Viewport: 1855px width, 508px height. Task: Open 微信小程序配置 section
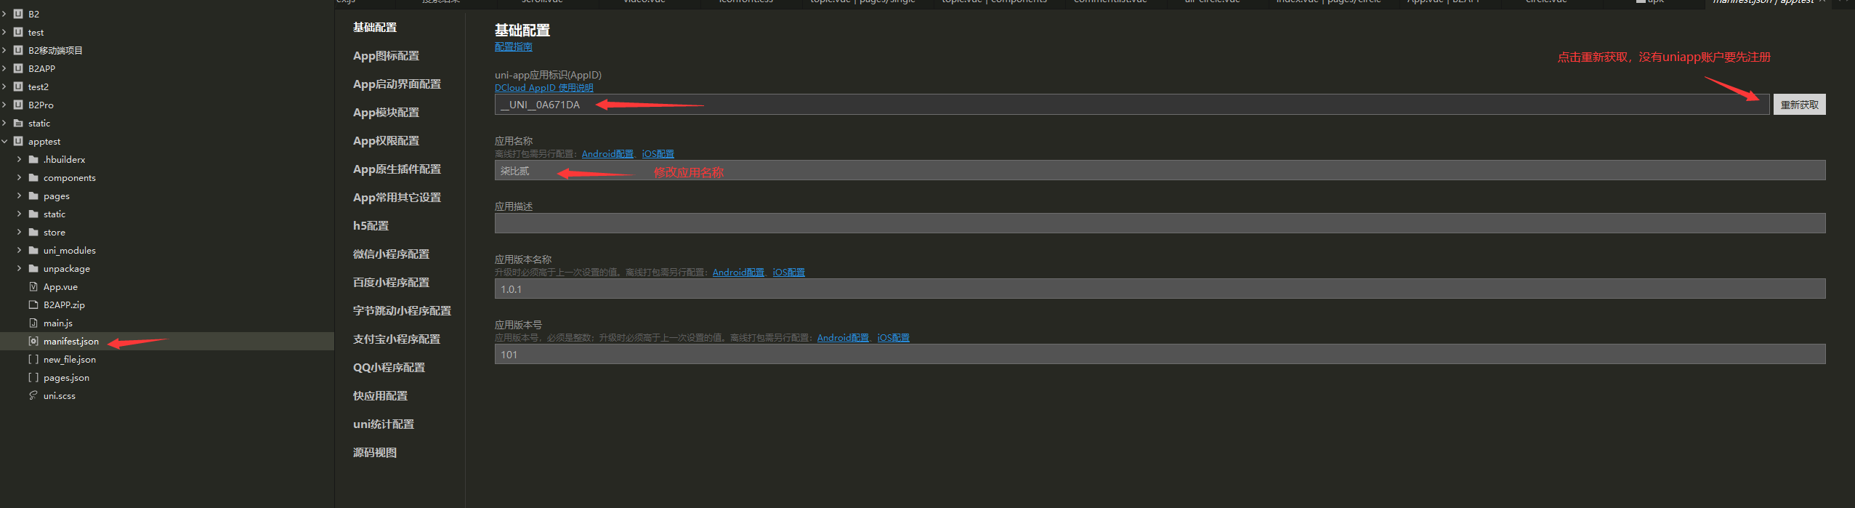coord(391,254)
